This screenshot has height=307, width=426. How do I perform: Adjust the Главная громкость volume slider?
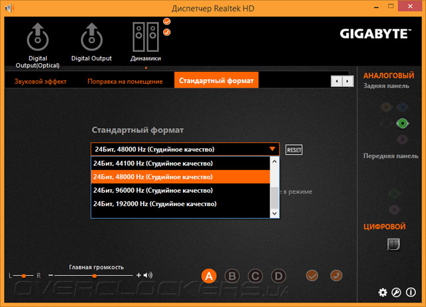(94, 276)
